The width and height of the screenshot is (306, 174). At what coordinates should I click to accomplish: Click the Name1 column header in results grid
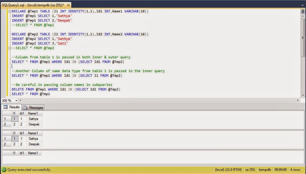click(33, 113)
